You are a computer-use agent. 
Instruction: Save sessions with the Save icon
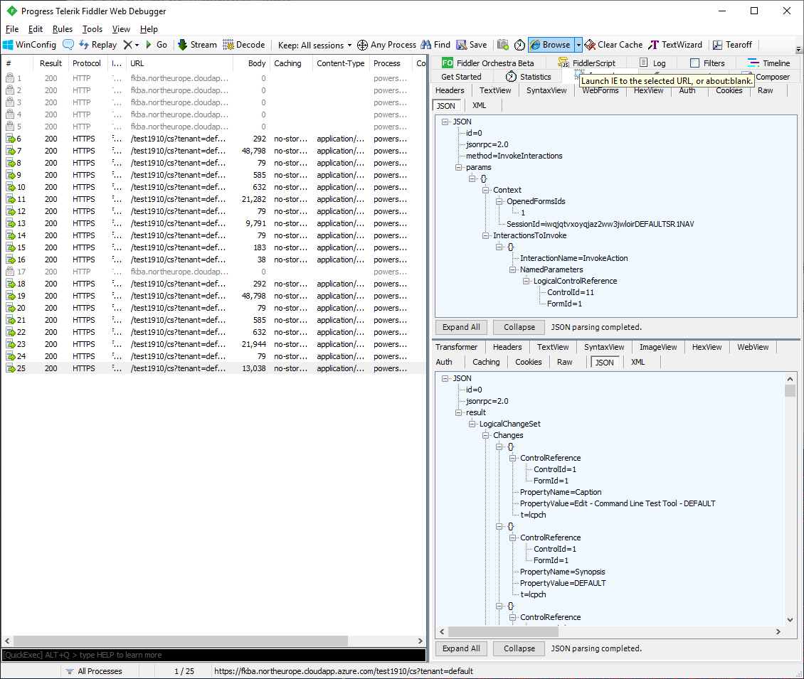coord(472,45)
